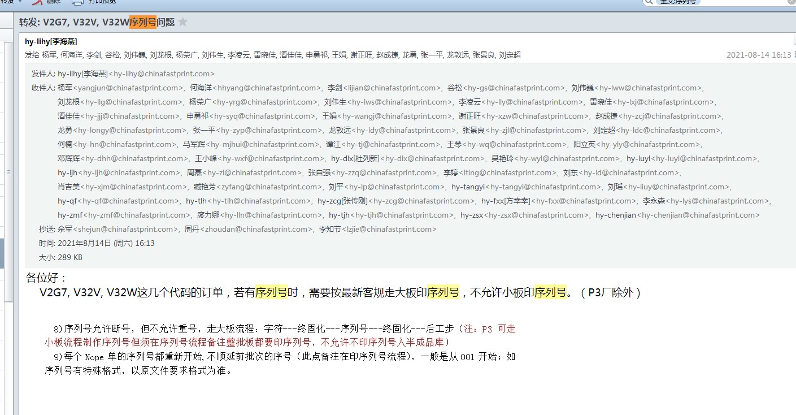796x415 pixels.
Task: Click recipient 刘伟生 hy-lws@chinafastprint.com
Action: [389, 102]
